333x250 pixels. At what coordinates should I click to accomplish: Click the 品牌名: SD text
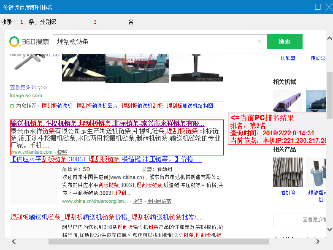point(76,169)
